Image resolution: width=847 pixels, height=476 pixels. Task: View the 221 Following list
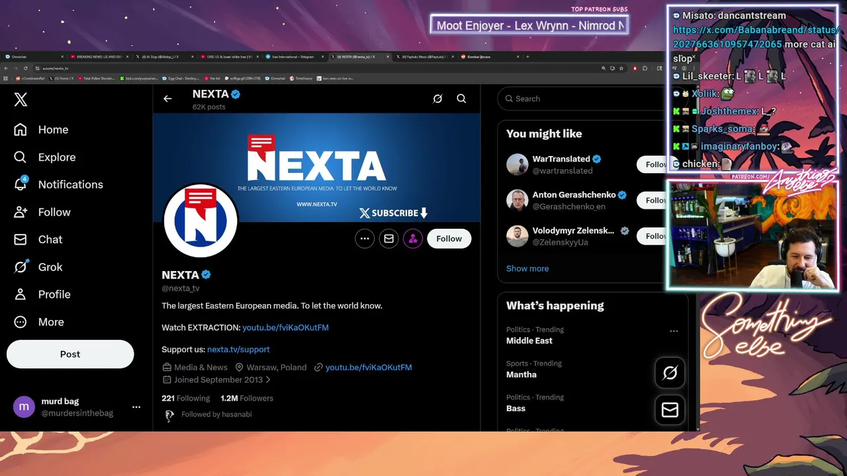(186, 398)
